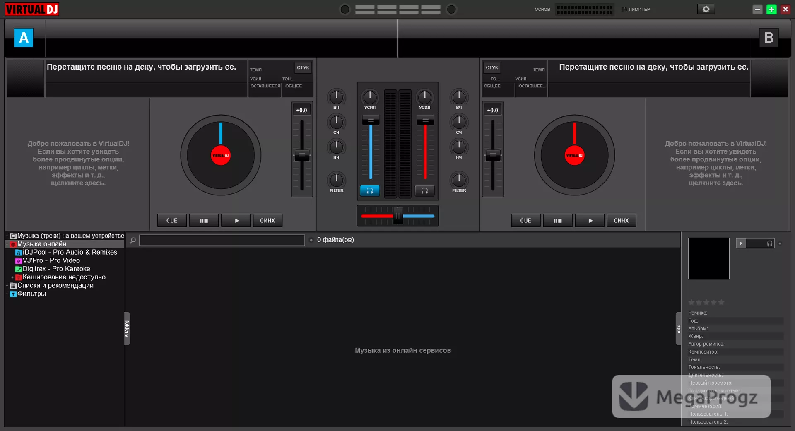The width and height of the screenshot is (795, 431).
Task: Click Кеширование недоступно tree item
Action: (x=64, y=277)
